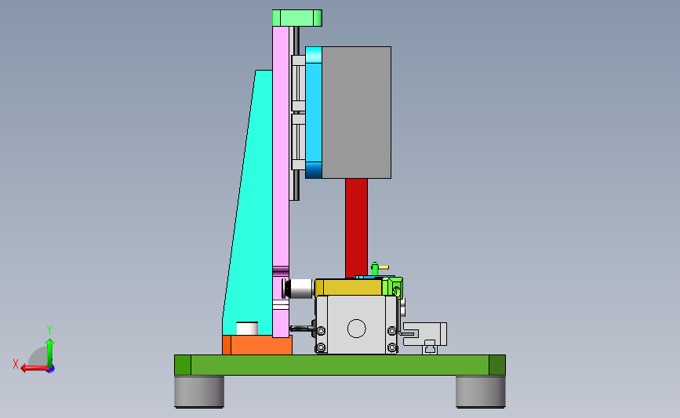Viewport: 680px width, 418px height.
Task: Select the red vertical column
Action: pyautogui.click(x=357, y=228)
